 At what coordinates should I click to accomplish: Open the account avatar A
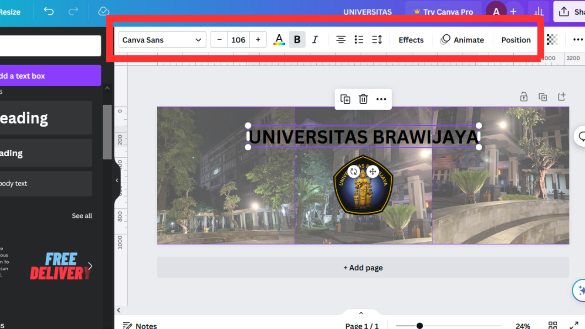click(x=496, y=12)
